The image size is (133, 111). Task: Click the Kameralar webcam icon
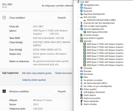(81, 68)
